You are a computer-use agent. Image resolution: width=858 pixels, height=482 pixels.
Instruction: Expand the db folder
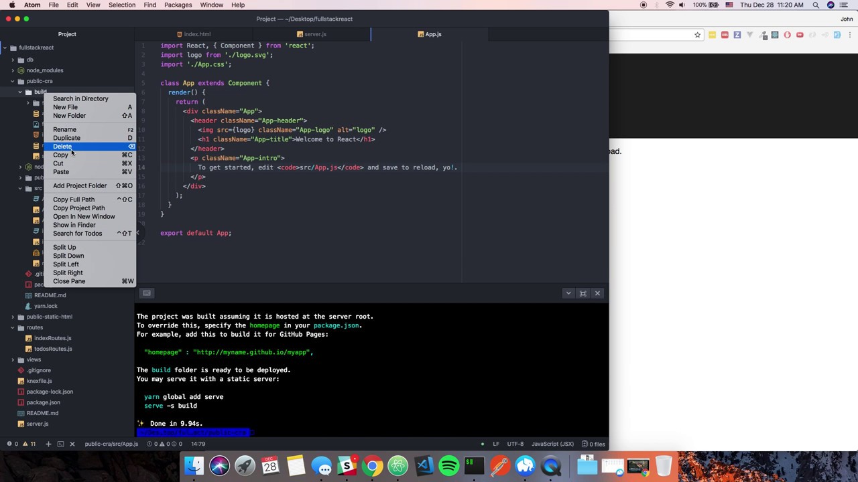click(13, 60)
